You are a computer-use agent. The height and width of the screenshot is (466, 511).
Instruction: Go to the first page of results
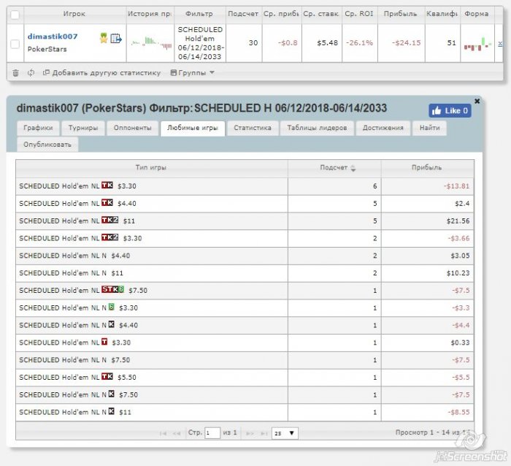163,433
